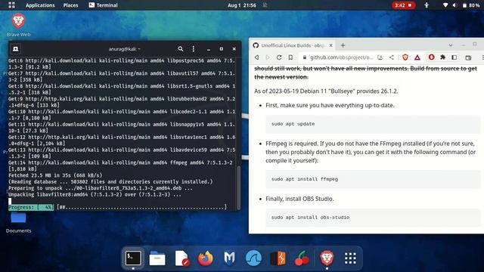Click the share icon in address bar
Image resolution: width=484 pixels, height=272 pixels.
click(x=392, y=57)
